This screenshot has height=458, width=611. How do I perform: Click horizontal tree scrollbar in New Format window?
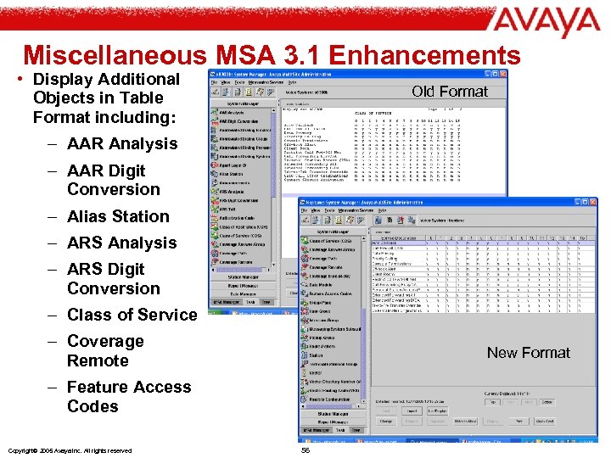pyautogui.click(x=331, y=406)
